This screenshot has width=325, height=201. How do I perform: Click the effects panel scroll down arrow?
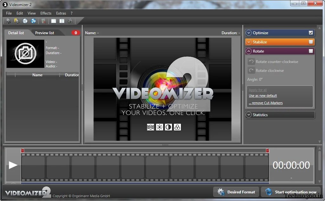pyautogui.click(x=319, y=142)
